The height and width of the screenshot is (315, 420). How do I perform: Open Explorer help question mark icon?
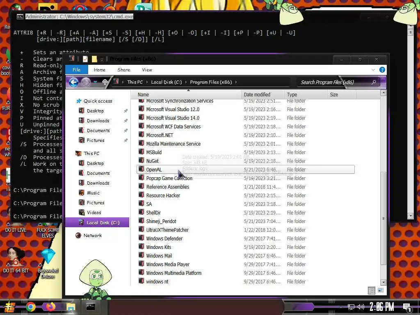[382, 70]
